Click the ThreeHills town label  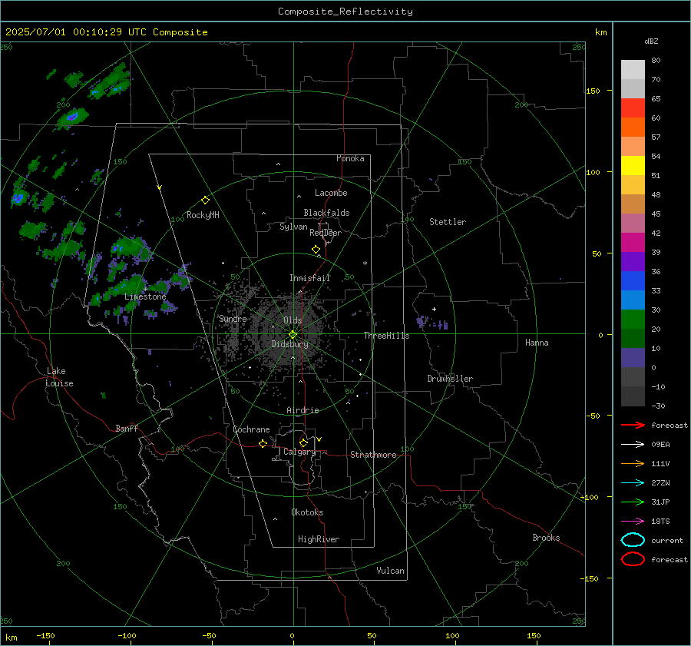[x=386, y=336]
